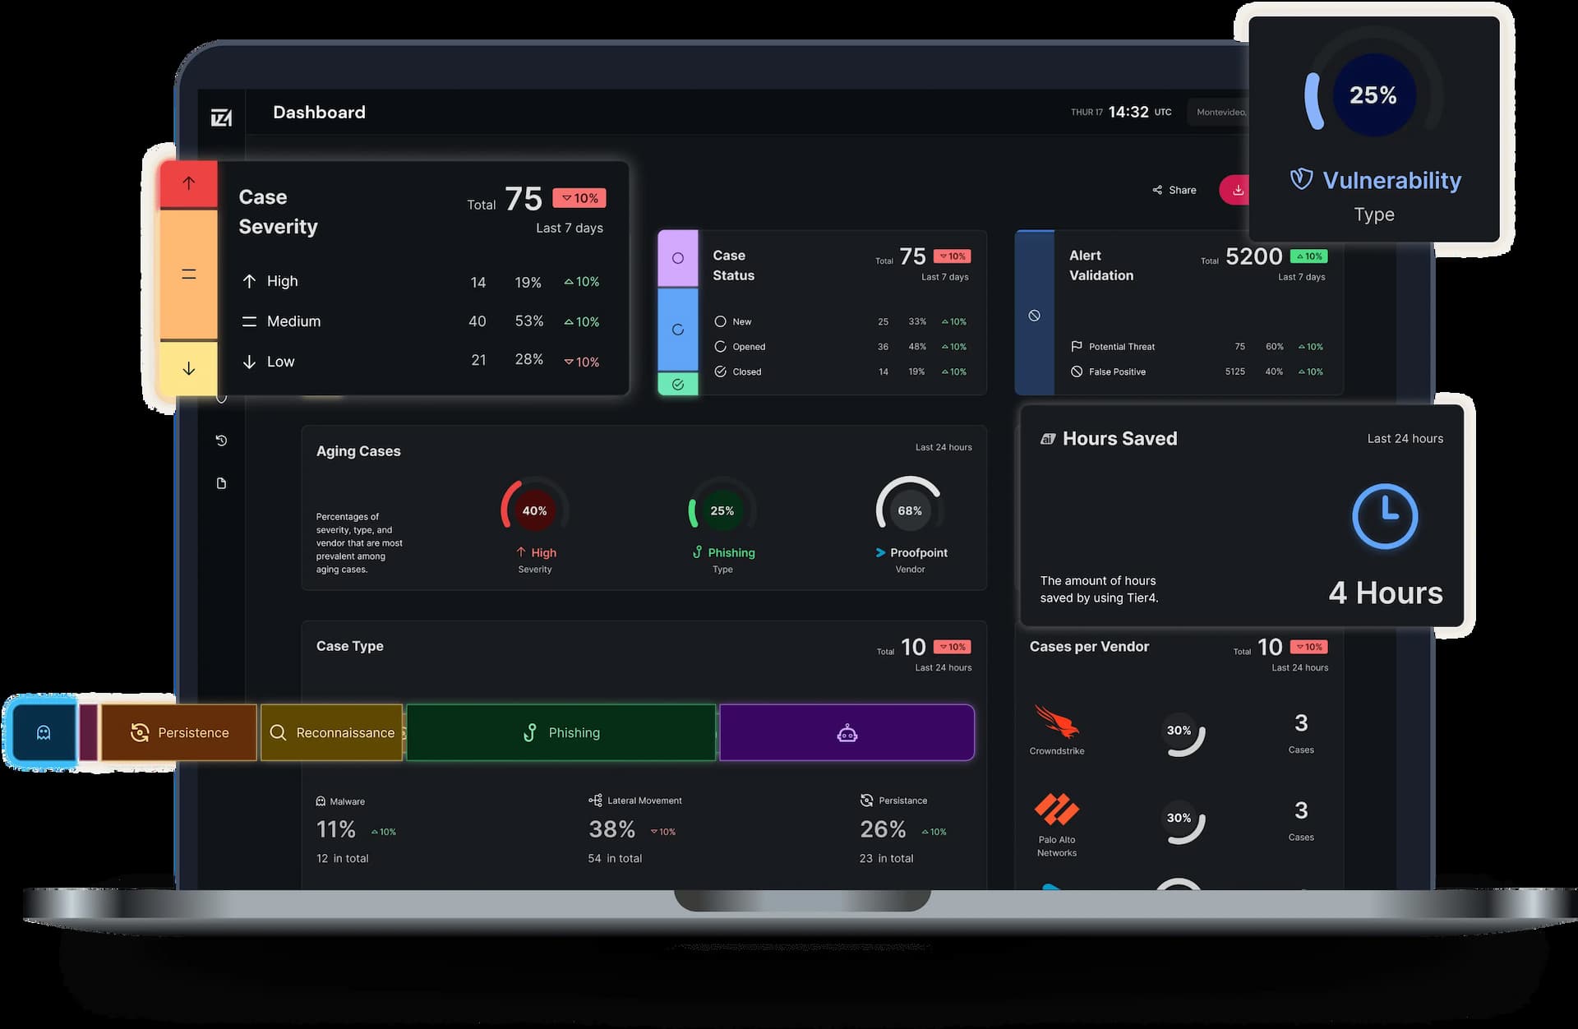Select the Phishing case type tab
Image resolution: width=1578 pixels, height=1029 pixels.
[x=561, y=732]
